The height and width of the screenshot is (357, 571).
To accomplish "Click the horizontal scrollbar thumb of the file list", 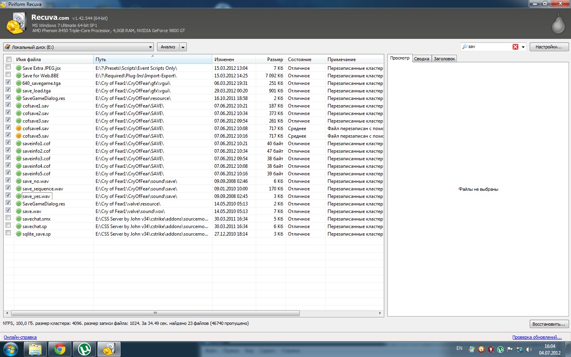I will coord(155,313).
